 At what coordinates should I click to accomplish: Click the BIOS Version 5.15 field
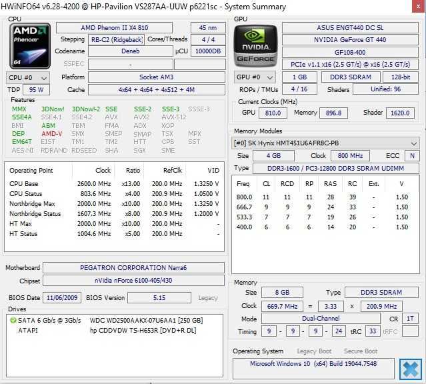tap(159, 297)
